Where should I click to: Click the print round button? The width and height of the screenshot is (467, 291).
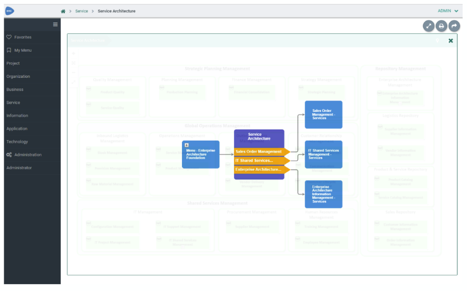[x=441, y=26]
